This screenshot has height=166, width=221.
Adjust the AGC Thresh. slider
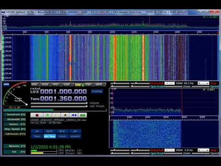tap(59, 106)
